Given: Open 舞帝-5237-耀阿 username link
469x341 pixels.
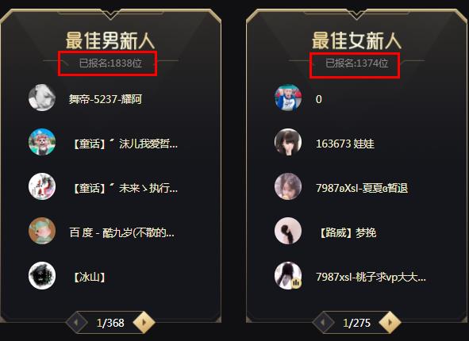Looking at the screenshot, I should click(x=106, y=99).
